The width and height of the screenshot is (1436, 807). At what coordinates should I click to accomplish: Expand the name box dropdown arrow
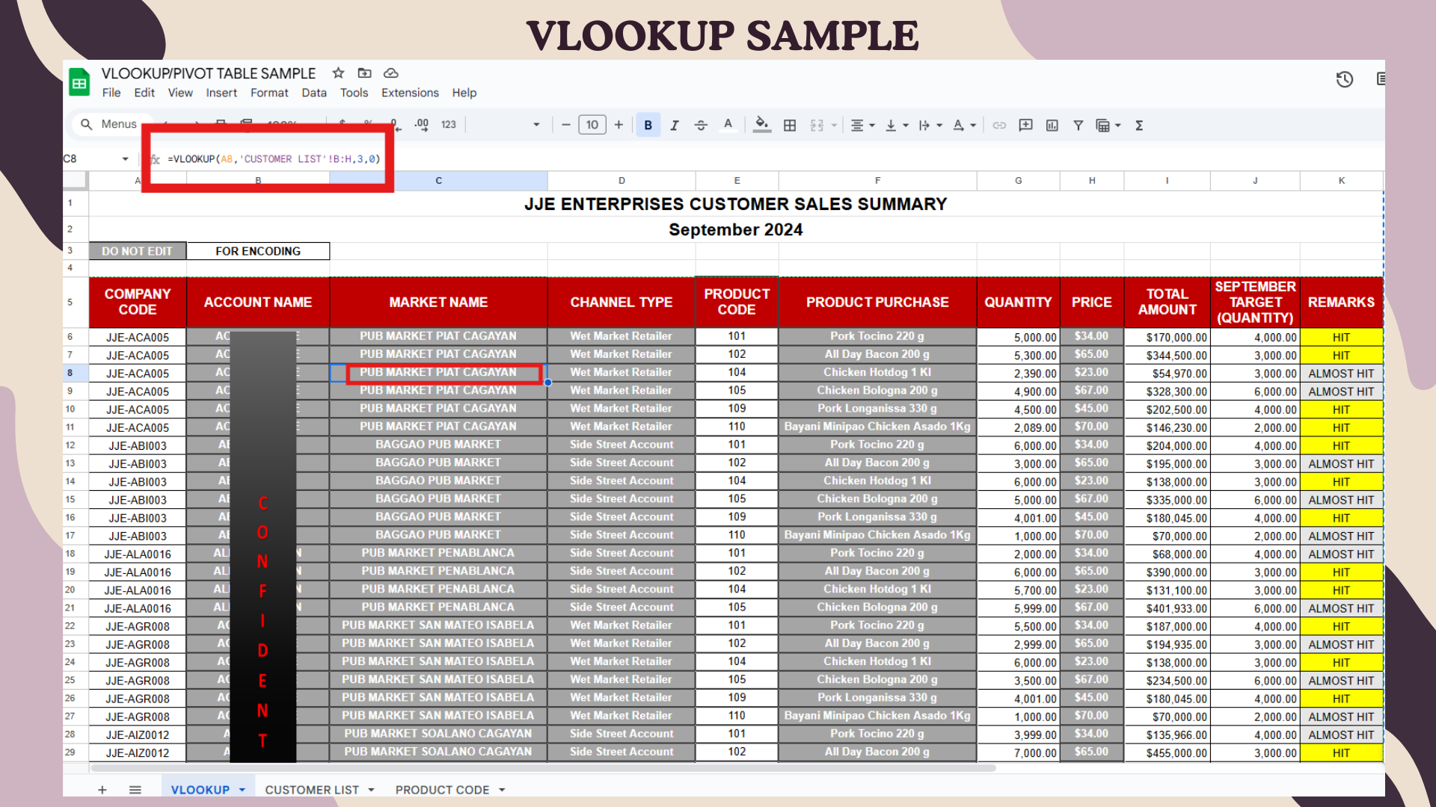(125, 159)
